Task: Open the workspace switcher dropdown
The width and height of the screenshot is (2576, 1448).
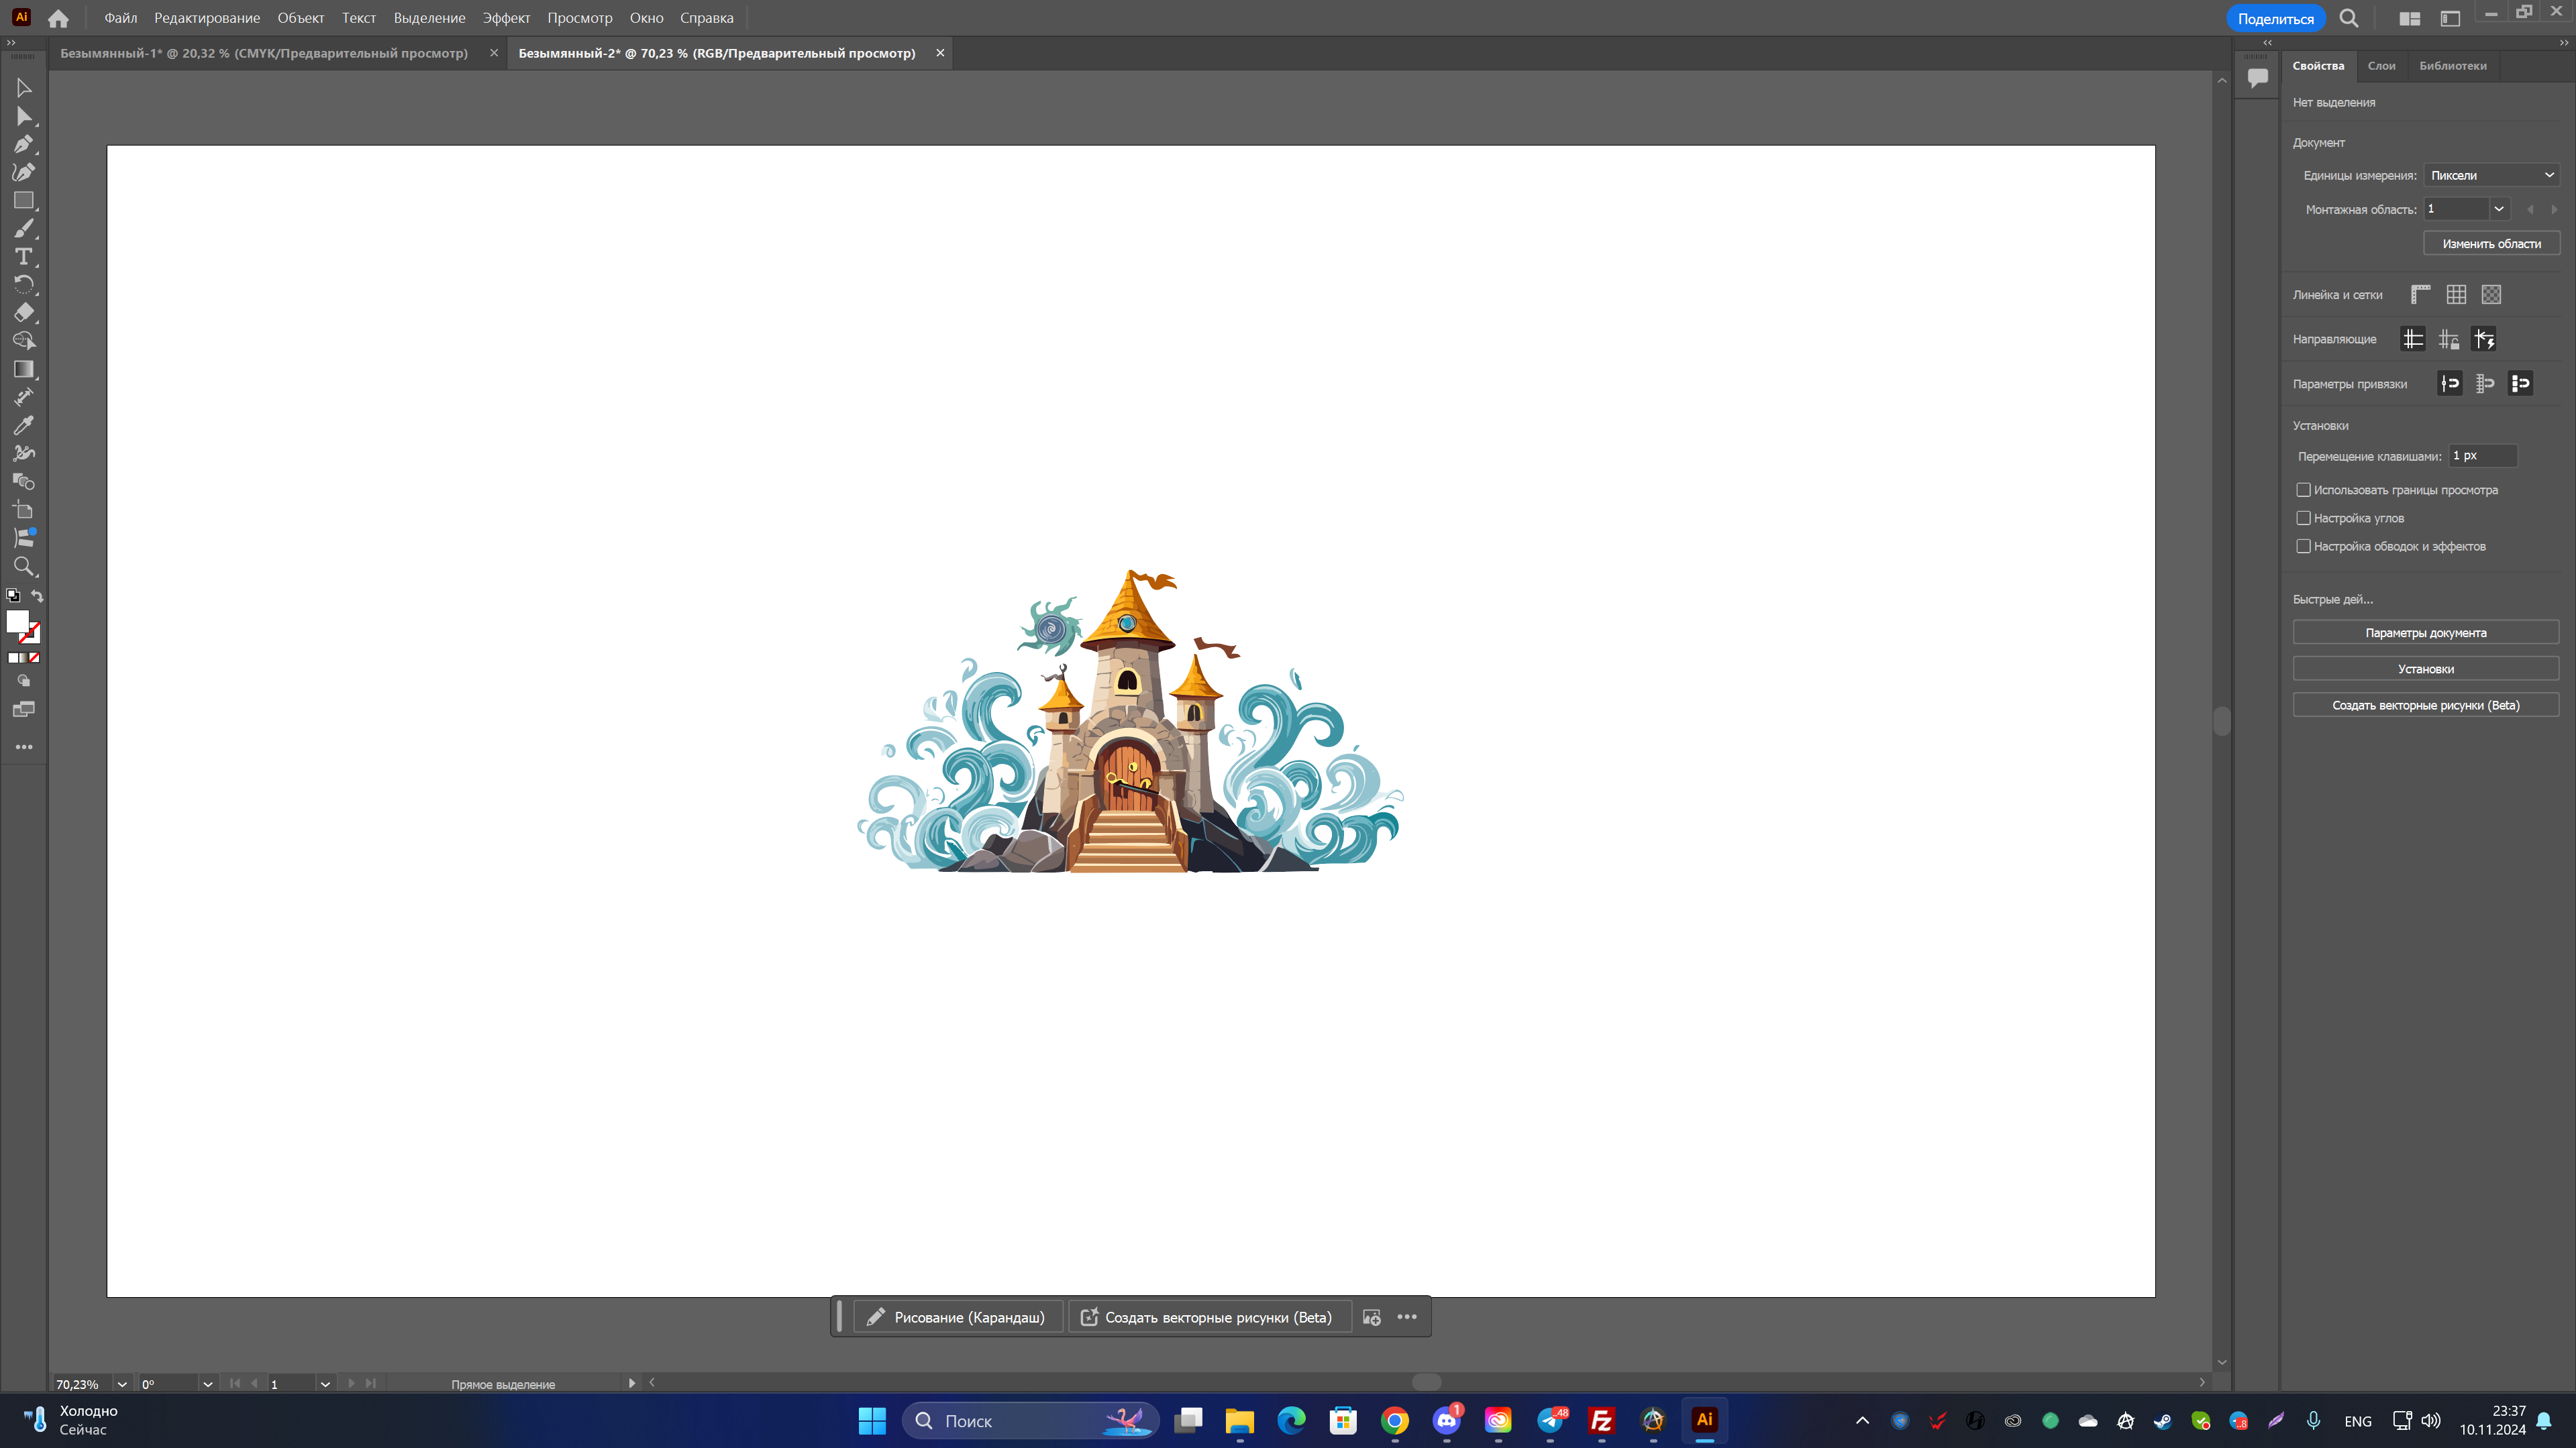Action: (2450, 18)
